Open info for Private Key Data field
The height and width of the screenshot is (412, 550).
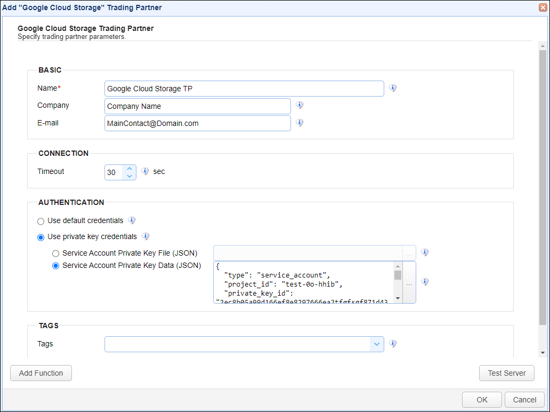[425, 282]
